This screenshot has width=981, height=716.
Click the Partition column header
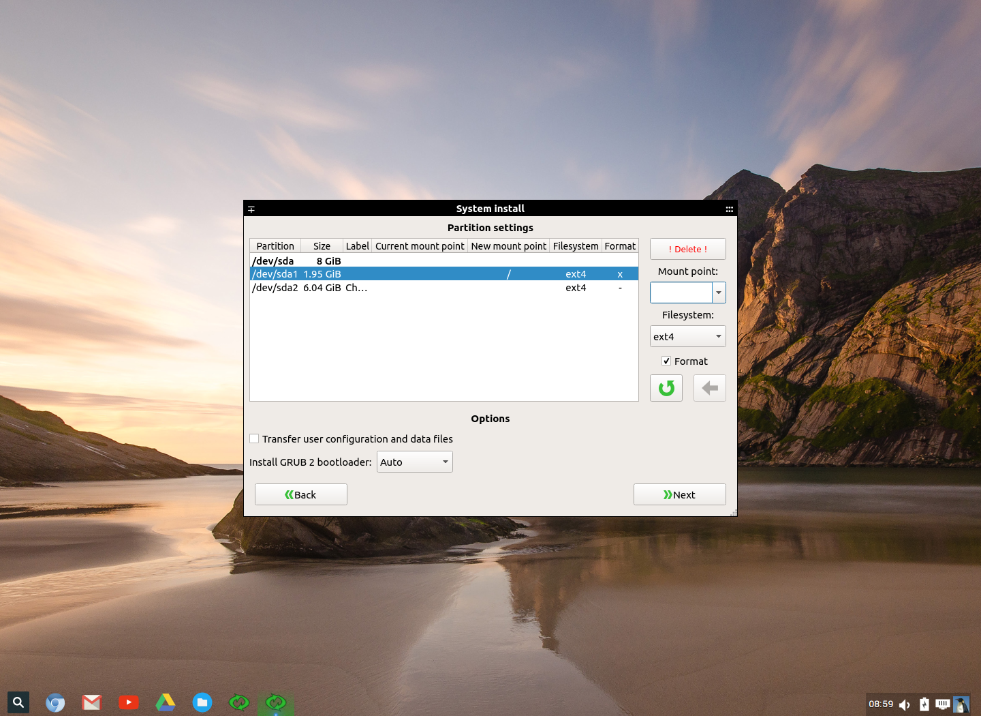[x=275, y=246]
